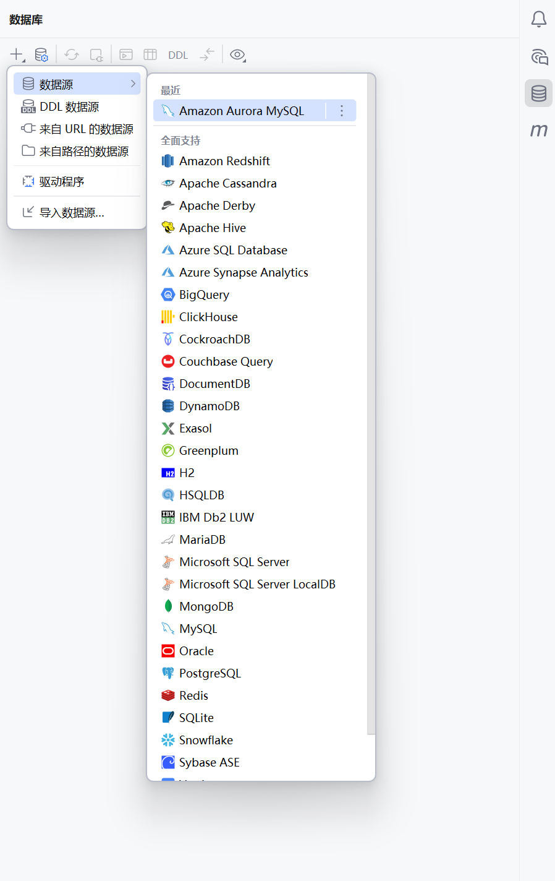Click the Deactivate/disconnect toolbar icon
555x881 pixels.
[x=96, y=54]
